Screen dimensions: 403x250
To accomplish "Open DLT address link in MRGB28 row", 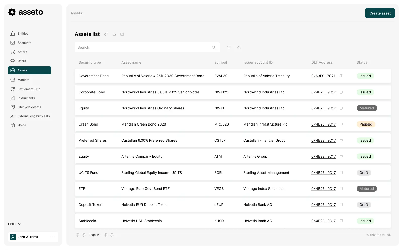I will tap(323, 124).
